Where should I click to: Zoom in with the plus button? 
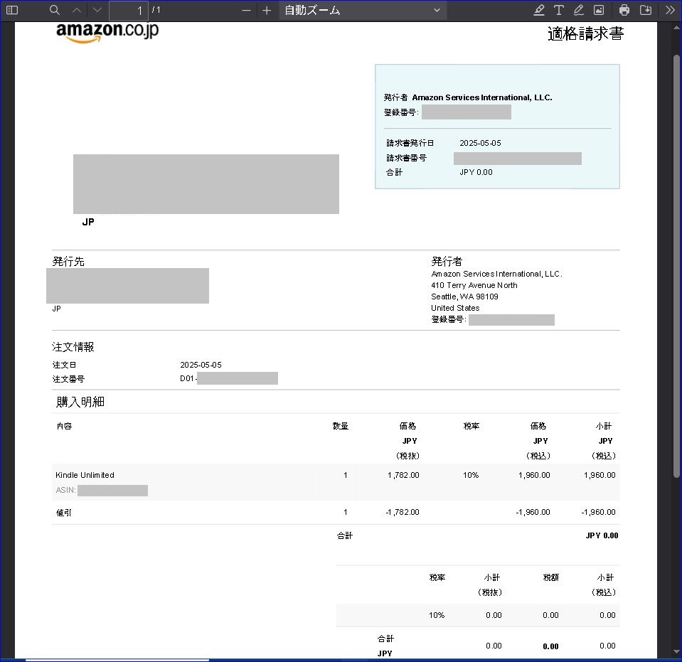click(x=267, y=11)
